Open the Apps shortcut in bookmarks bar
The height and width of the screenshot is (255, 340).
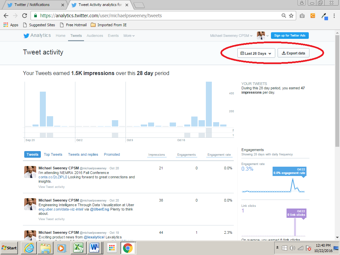(11, 25)
